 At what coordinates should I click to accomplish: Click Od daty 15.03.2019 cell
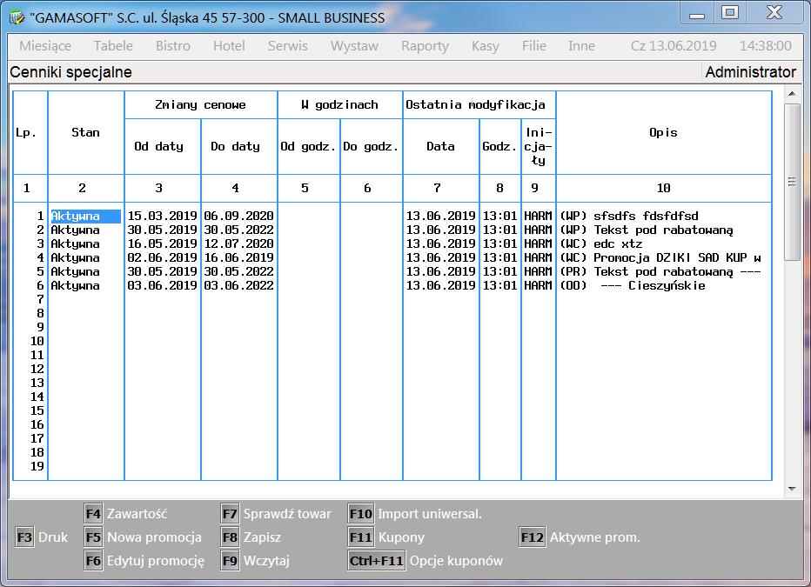[163, 216]
